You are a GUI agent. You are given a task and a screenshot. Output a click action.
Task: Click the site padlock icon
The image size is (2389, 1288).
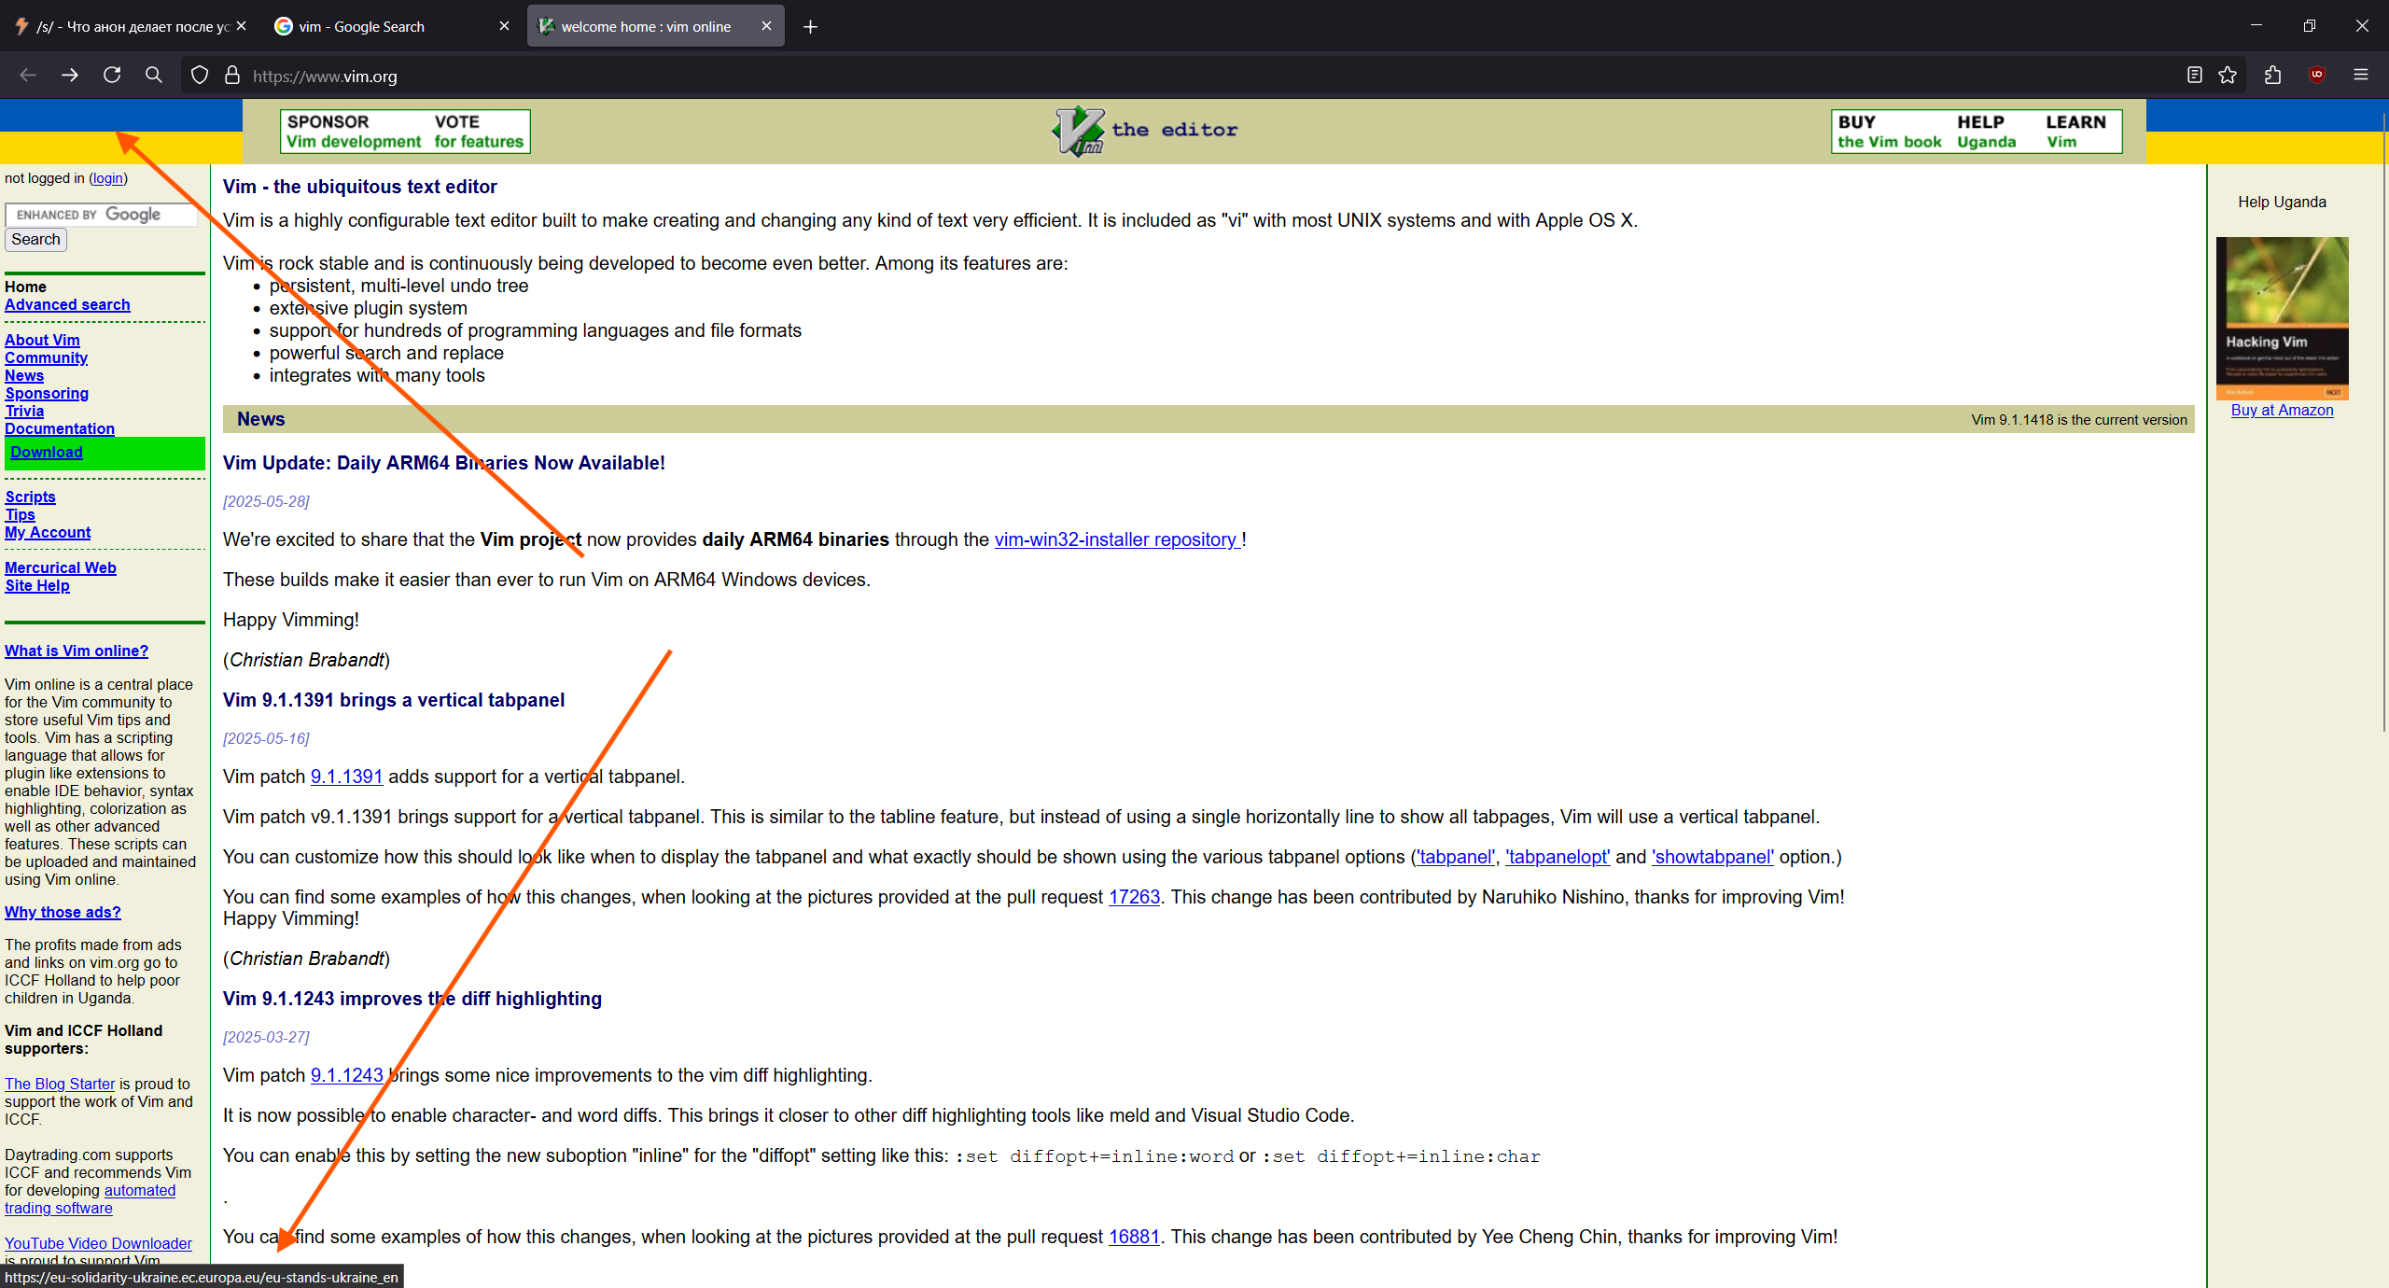232,76
